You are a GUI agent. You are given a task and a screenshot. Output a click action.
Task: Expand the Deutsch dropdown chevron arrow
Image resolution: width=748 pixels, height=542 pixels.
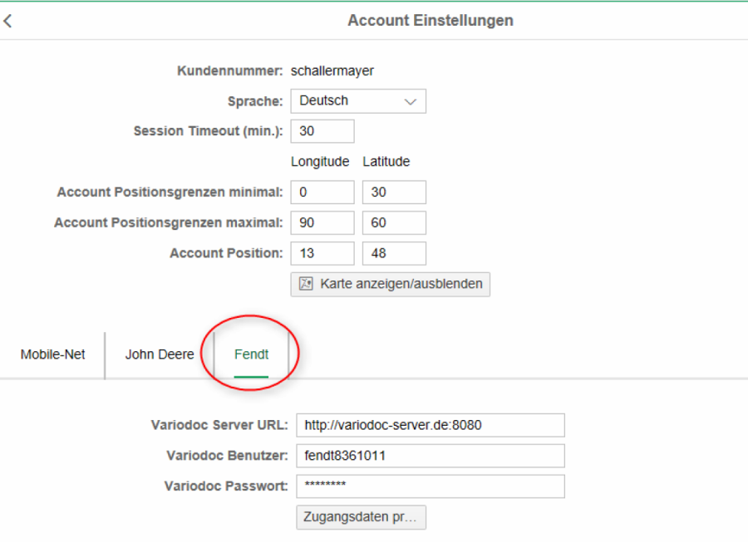(x=410, y=101)
